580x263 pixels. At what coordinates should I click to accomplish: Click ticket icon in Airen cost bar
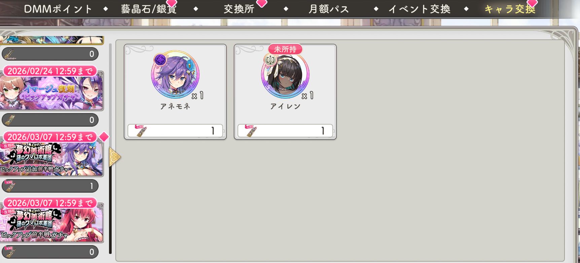(251, 131)
